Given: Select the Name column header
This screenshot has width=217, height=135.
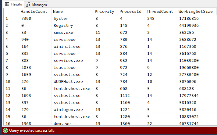Looking at the screenshot, I should tap(72, 12).
